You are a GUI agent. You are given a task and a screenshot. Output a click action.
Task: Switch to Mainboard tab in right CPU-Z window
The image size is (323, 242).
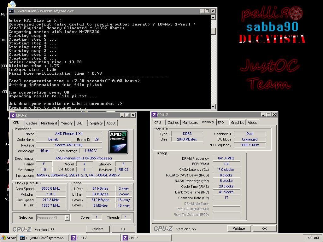[190, 123]
